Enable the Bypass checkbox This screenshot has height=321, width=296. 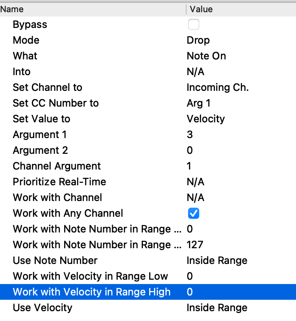193,25
